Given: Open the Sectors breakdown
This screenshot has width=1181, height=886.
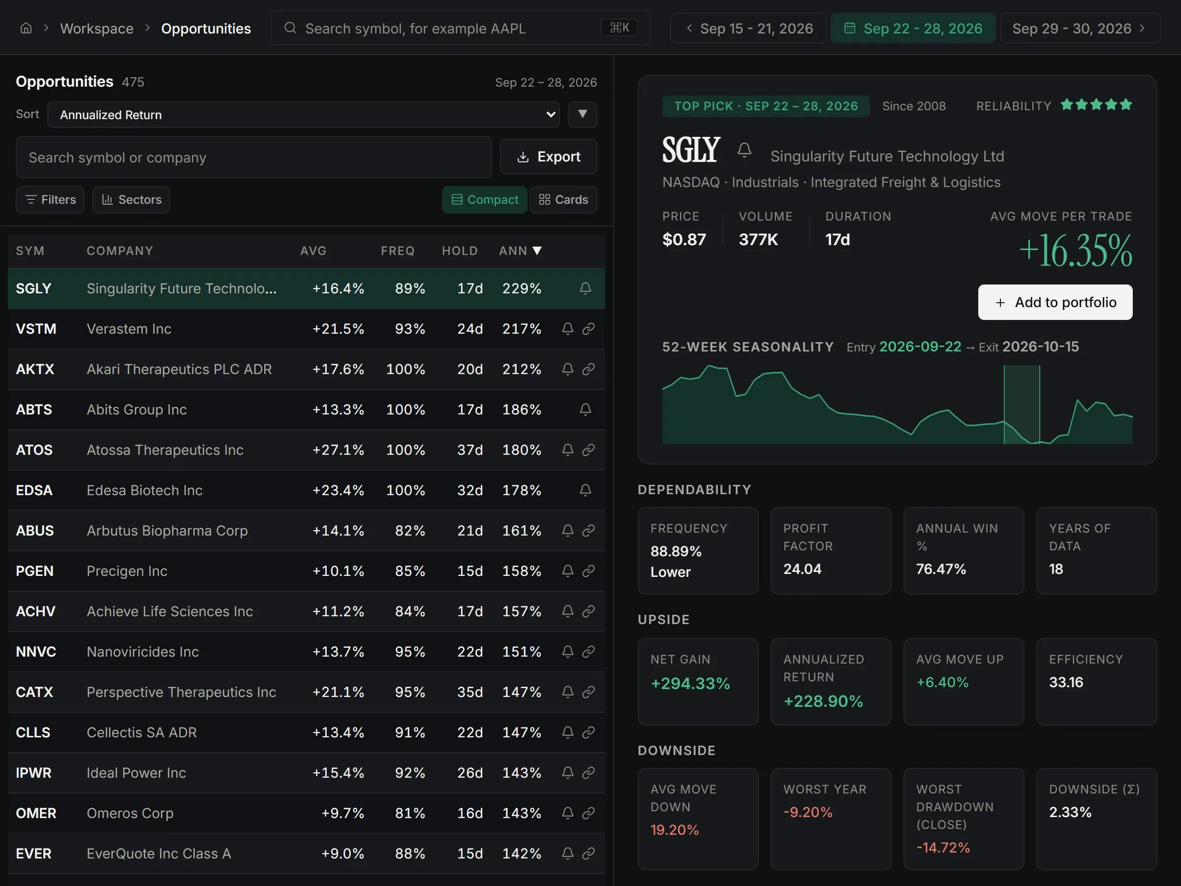Looking at the screenshot, I should click(x=131, y=200).
